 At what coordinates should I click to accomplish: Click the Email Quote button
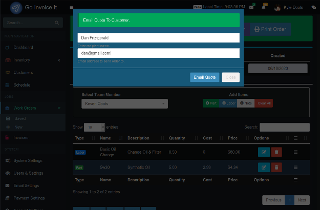pyautogui.click(x=204, y=77)
